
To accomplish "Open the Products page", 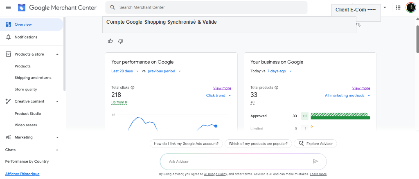I will 23,66.
